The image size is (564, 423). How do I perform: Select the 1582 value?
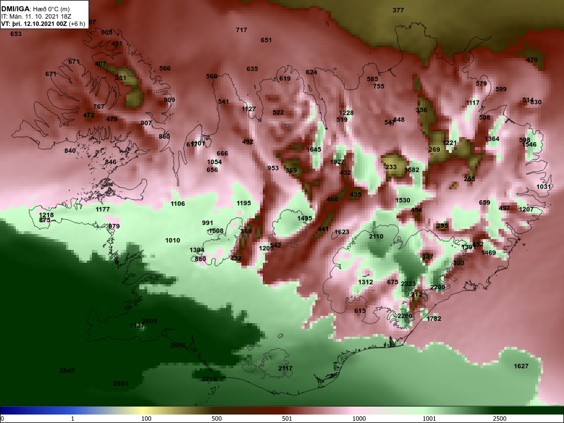coord(412,170)
